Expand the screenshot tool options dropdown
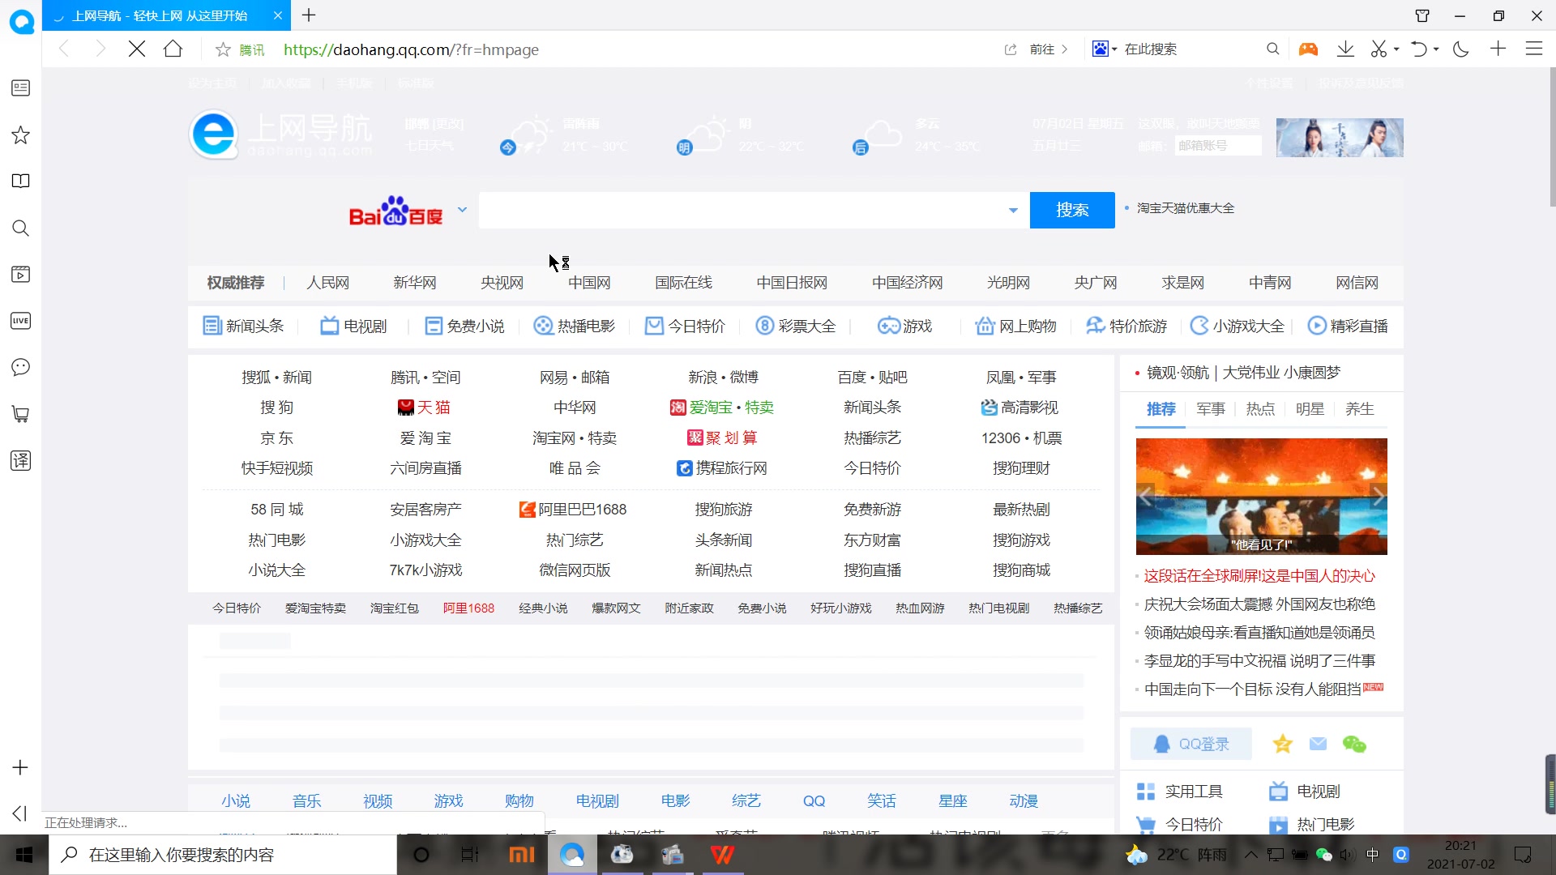This screenshot has height=875, width=1556. (x=1396, y=49)
